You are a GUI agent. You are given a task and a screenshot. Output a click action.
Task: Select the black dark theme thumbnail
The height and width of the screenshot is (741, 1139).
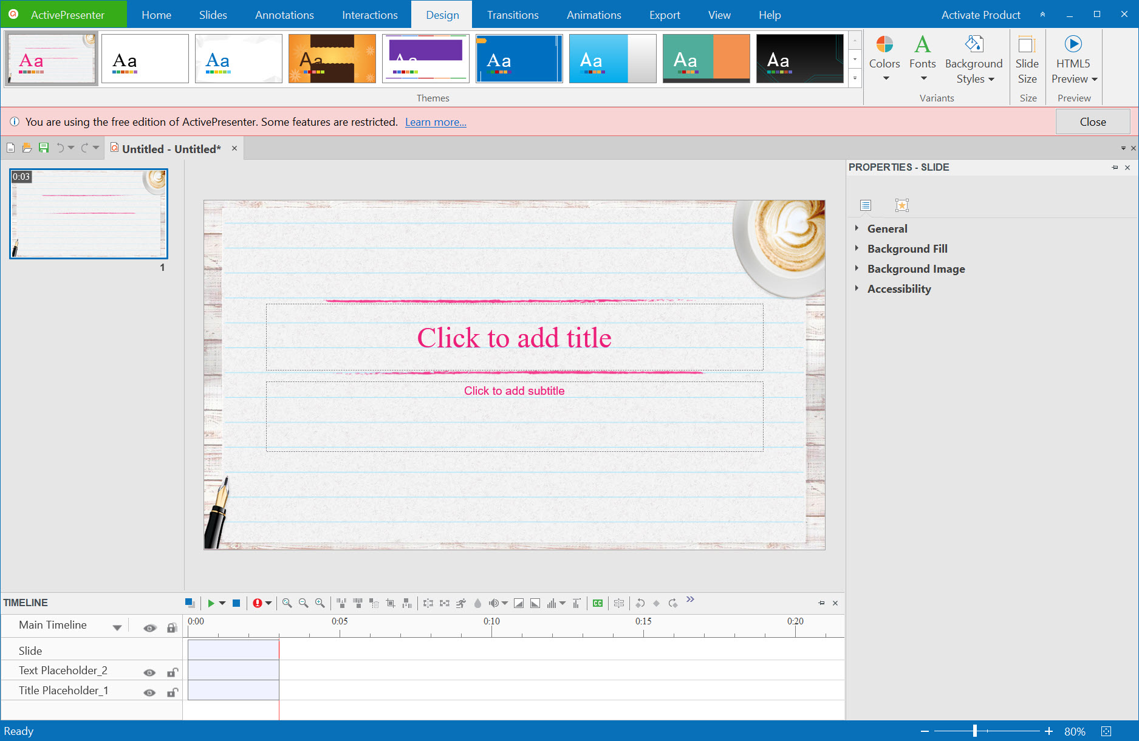(799, 59)
